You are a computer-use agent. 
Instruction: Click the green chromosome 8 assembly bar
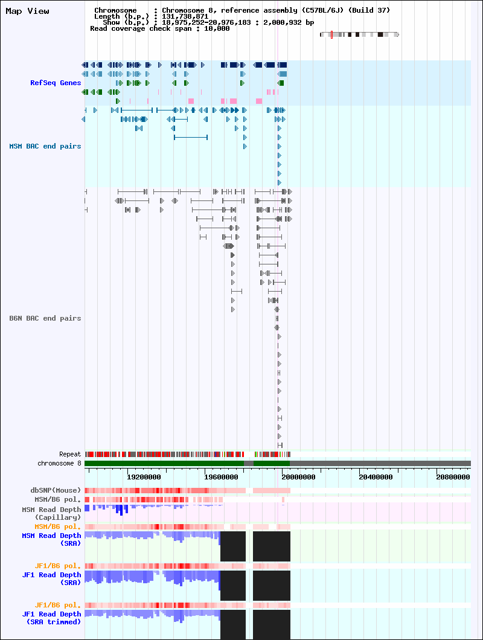164,463
